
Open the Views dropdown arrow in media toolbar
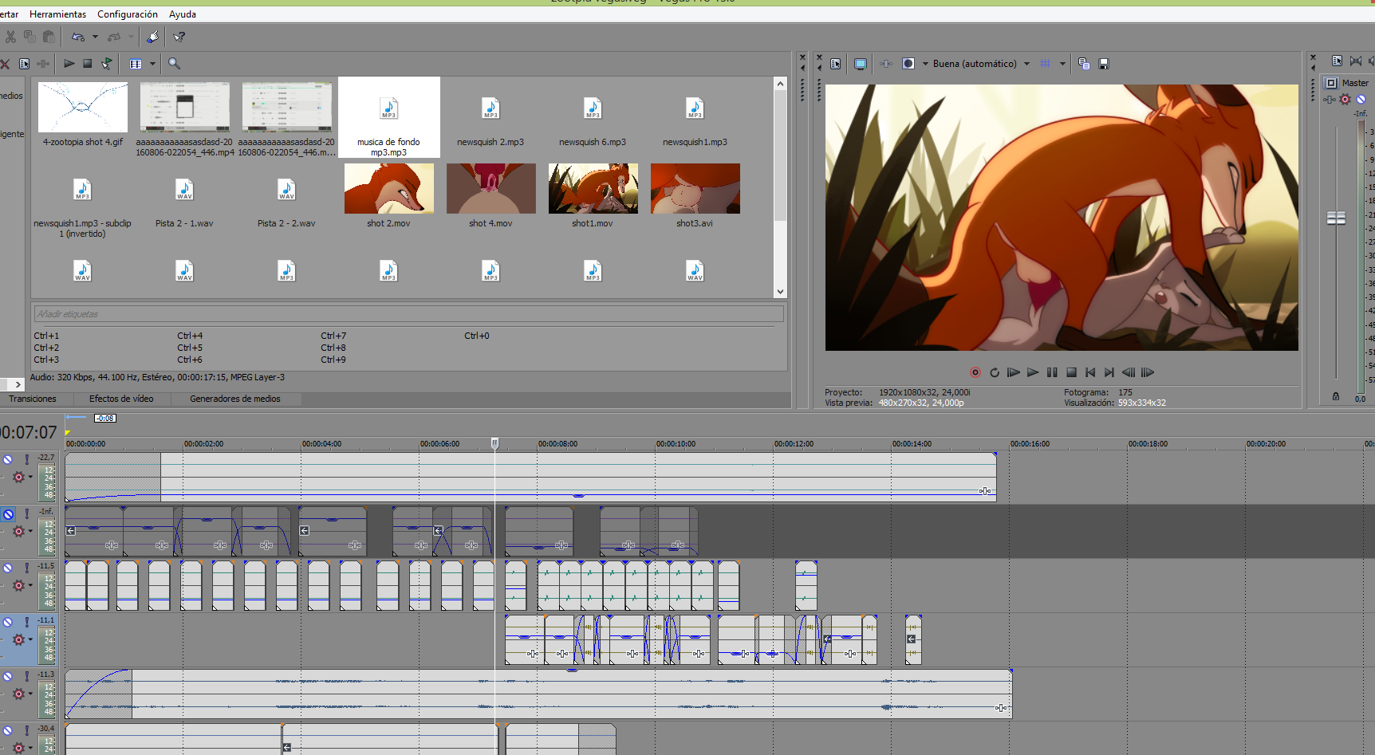tap(152, 64)
